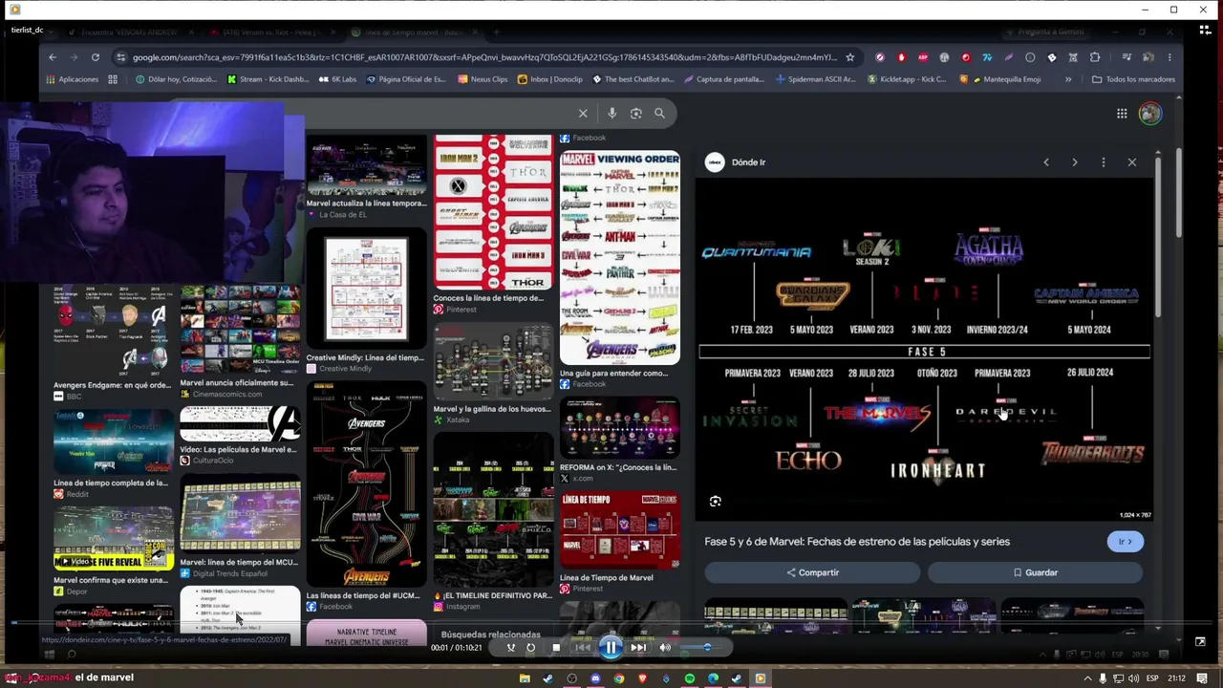1223x688 pixels.
Task: Open the Todos los marcadores folder
Action: coord(1133,79)
